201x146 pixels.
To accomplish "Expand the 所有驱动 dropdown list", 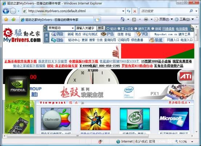I will [73, 28].
